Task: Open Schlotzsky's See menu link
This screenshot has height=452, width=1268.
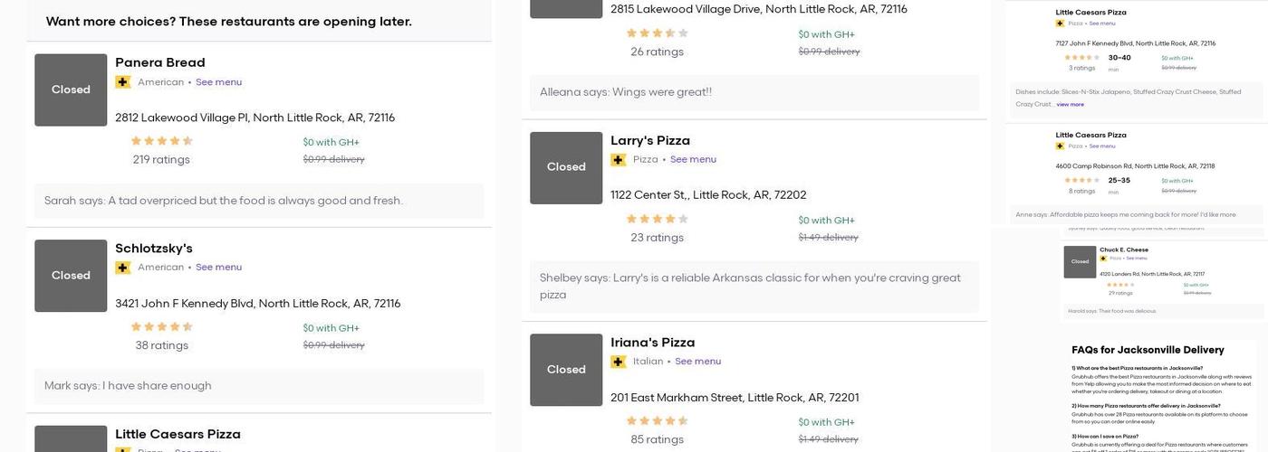Action: 218,268
